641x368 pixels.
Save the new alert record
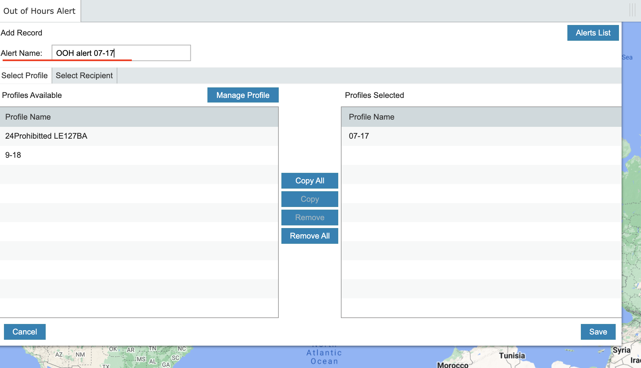(x=598, y=332)
